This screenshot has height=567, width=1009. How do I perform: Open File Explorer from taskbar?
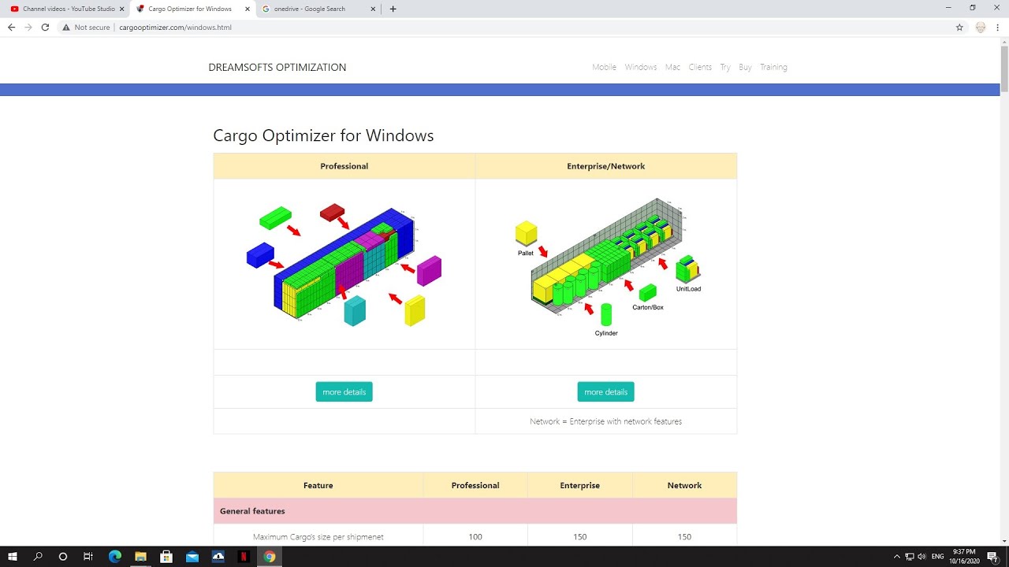[x=140, y=557]
